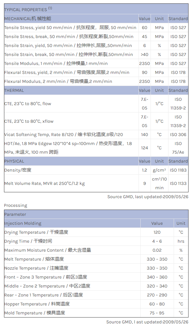Select the Drying Temperature value 120
Screen dimensions: 195x324
[x=157, y=232]
